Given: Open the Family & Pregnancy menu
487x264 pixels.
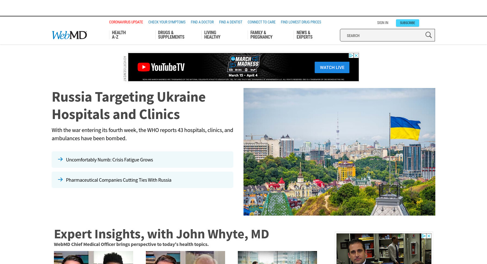Looking at the screenshot, I should tap(261, 35).
